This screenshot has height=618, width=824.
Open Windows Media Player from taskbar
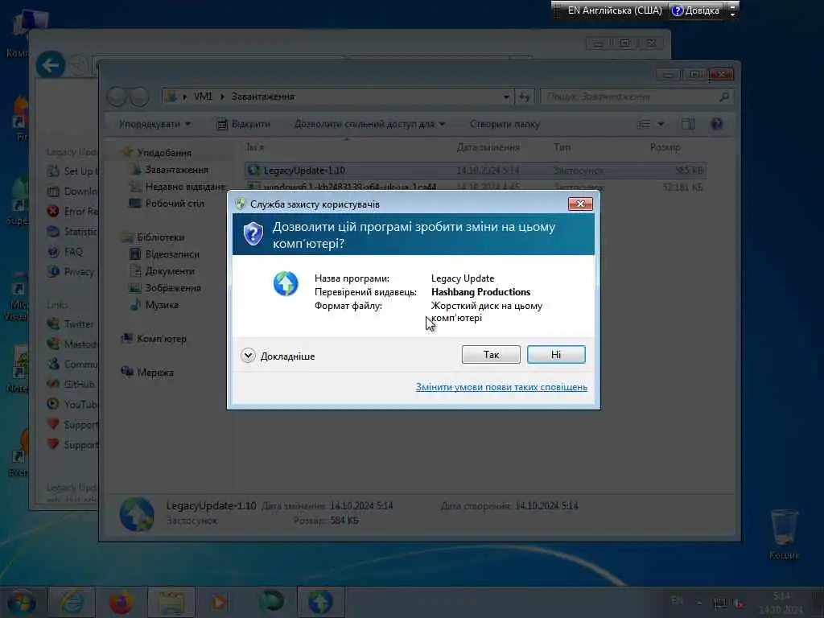tap(219, 602)
